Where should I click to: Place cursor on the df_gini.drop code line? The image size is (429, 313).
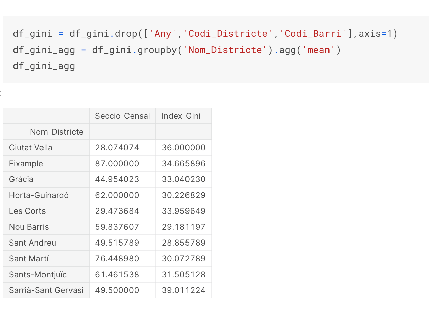pos(205,34)
